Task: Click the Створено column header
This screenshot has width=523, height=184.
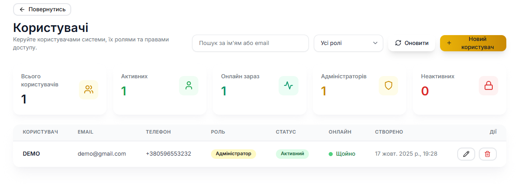Action: tap(389, 132)
